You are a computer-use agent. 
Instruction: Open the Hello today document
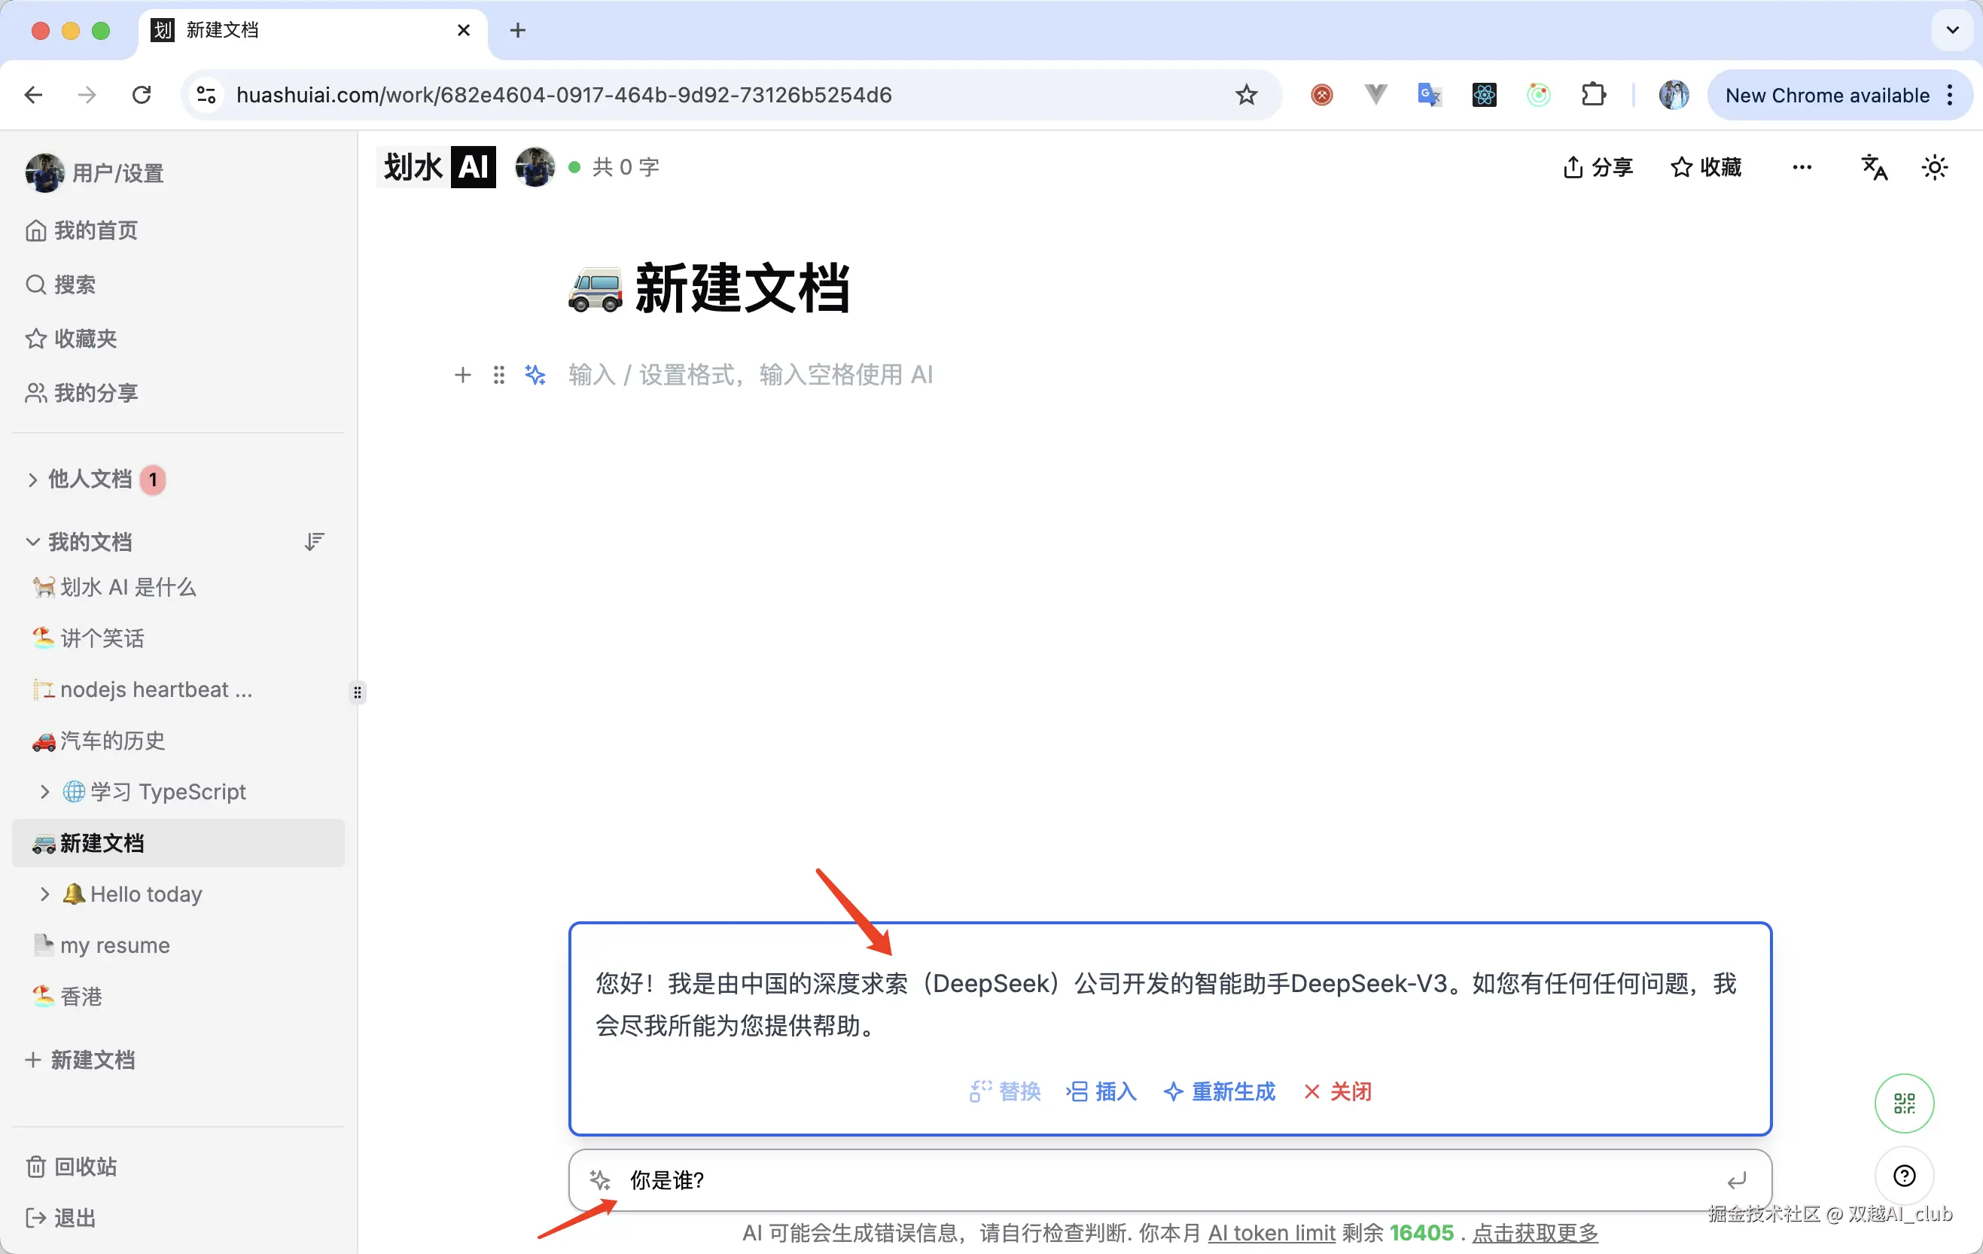coord(145,894)
